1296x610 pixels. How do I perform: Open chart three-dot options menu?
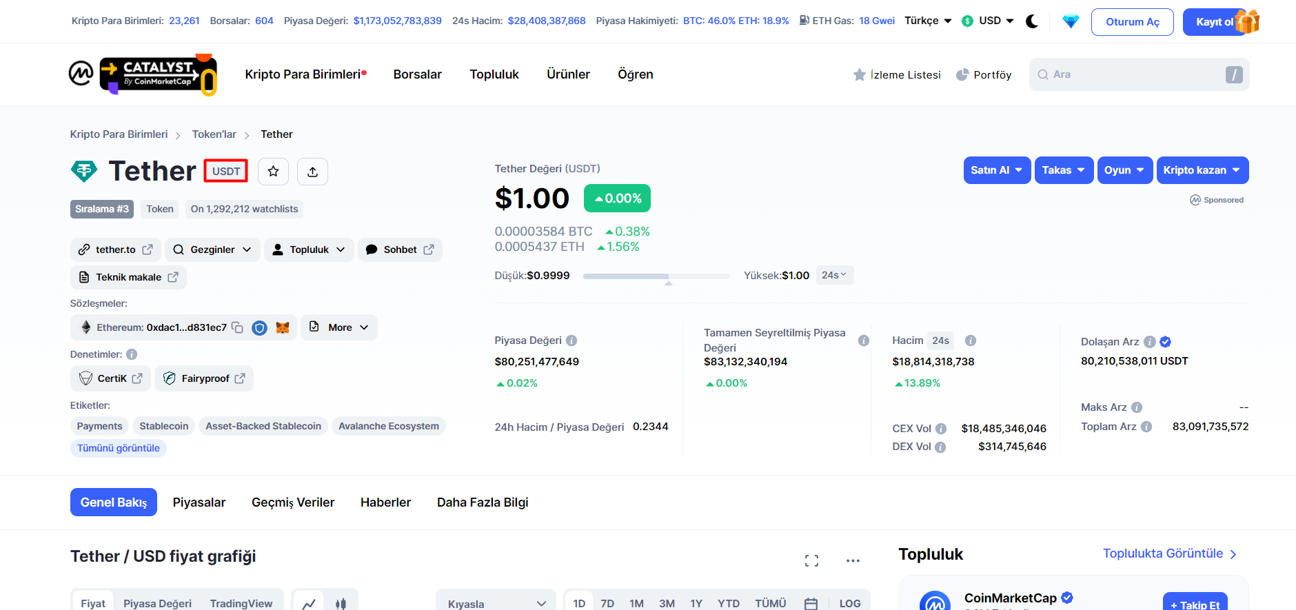click(x=853, y=561)
